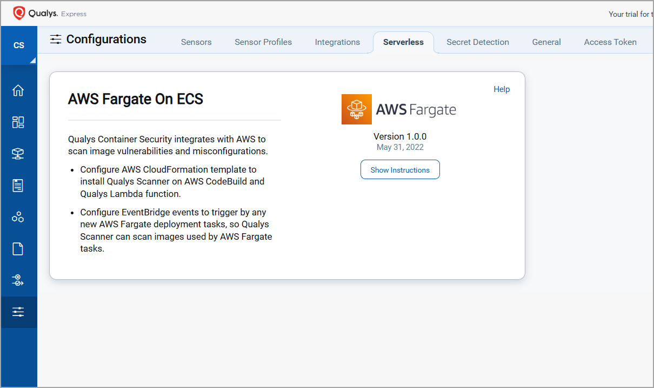The height and width of the screenshot is (388, 654).
Task: Go to the Integrations tab
Action: tap(337, 42)
